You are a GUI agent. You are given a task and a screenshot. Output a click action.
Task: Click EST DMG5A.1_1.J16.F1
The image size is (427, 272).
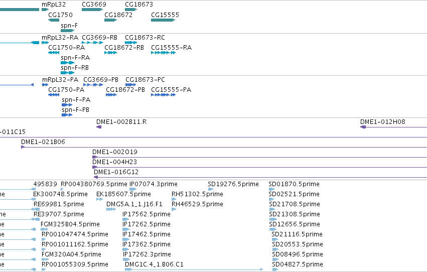134,204
